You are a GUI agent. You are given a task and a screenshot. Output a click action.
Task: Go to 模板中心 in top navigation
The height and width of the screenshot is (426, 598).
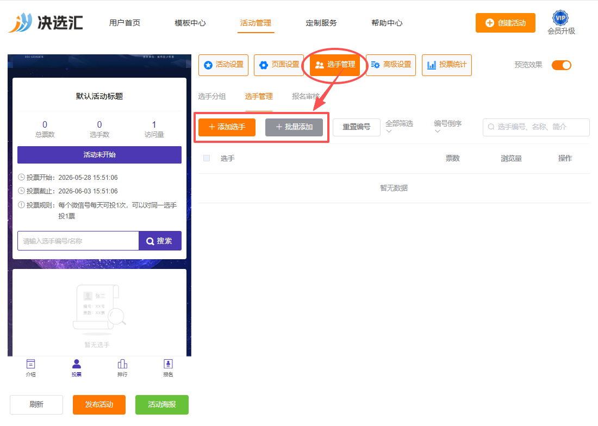pyautogui.click(x=190, y=23)
